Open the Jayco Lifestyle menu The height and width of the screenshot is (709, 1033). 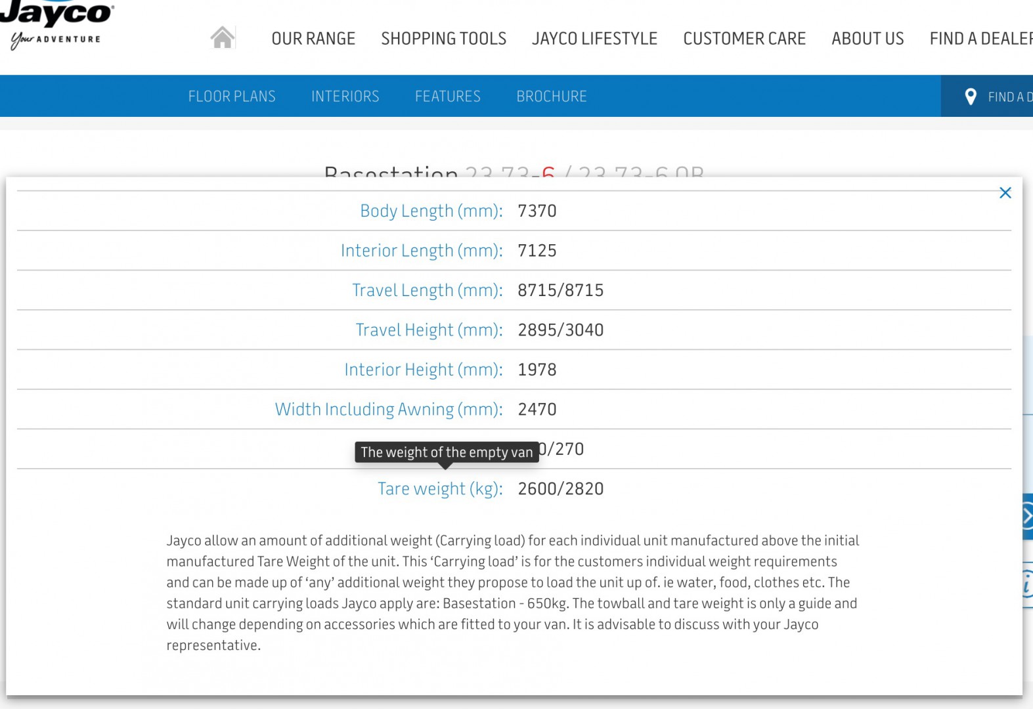(x=594, y=39)
